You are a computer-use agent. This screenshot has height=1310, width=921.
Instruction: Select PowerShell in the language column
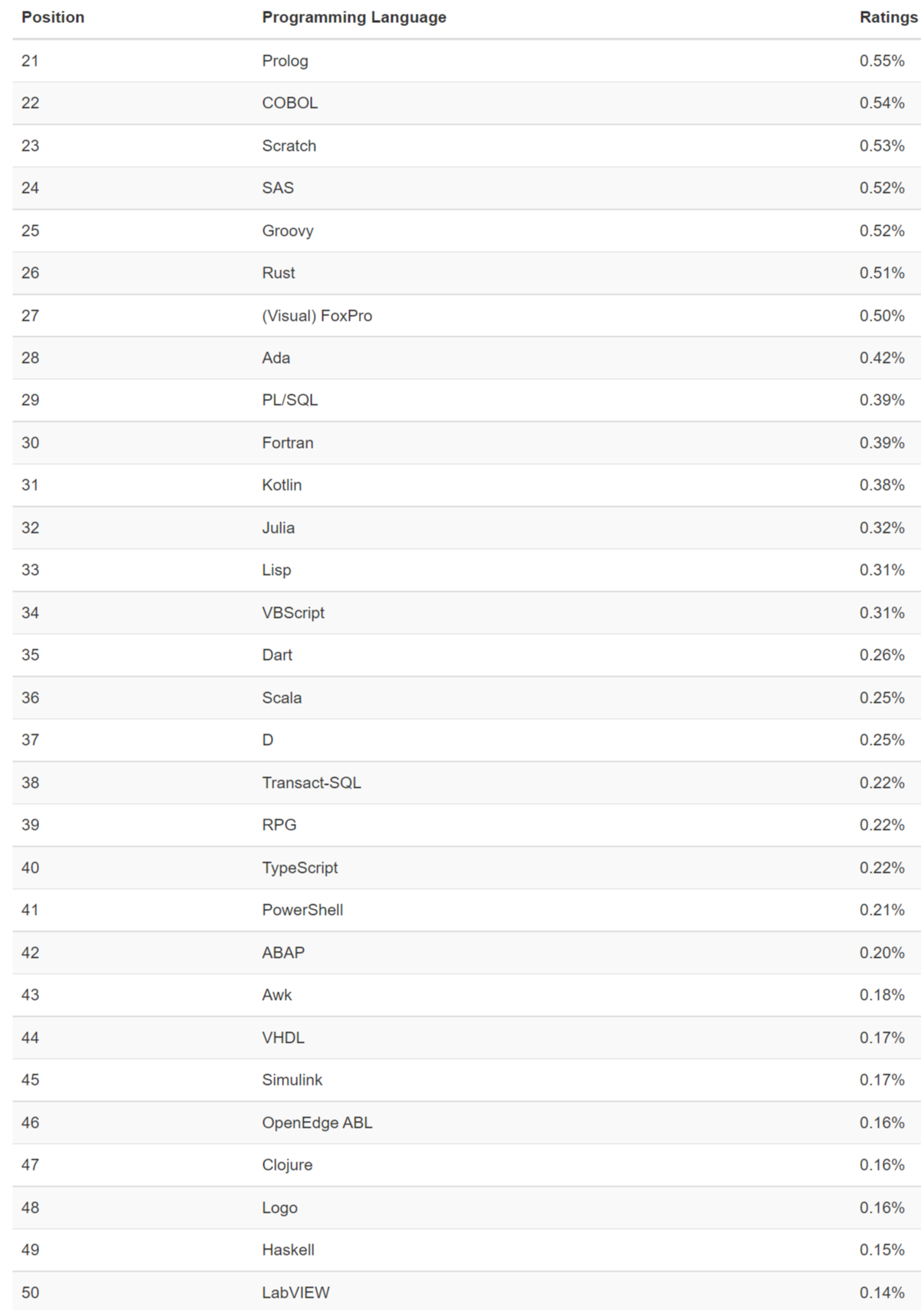(x=302, y=910)
